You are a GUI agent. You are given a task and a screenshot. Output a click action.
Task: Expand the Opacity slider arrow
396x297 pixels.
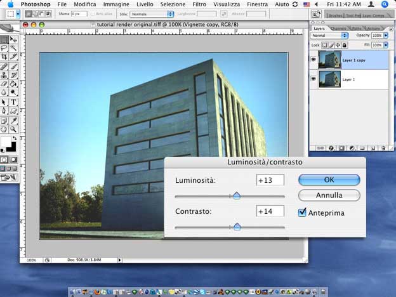[x=385, y=36]
